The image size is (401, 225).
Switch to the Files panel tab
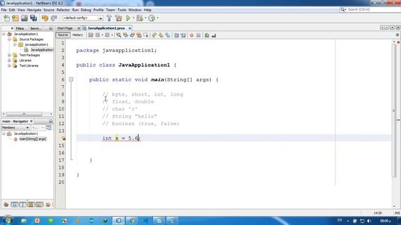[19, 28]
